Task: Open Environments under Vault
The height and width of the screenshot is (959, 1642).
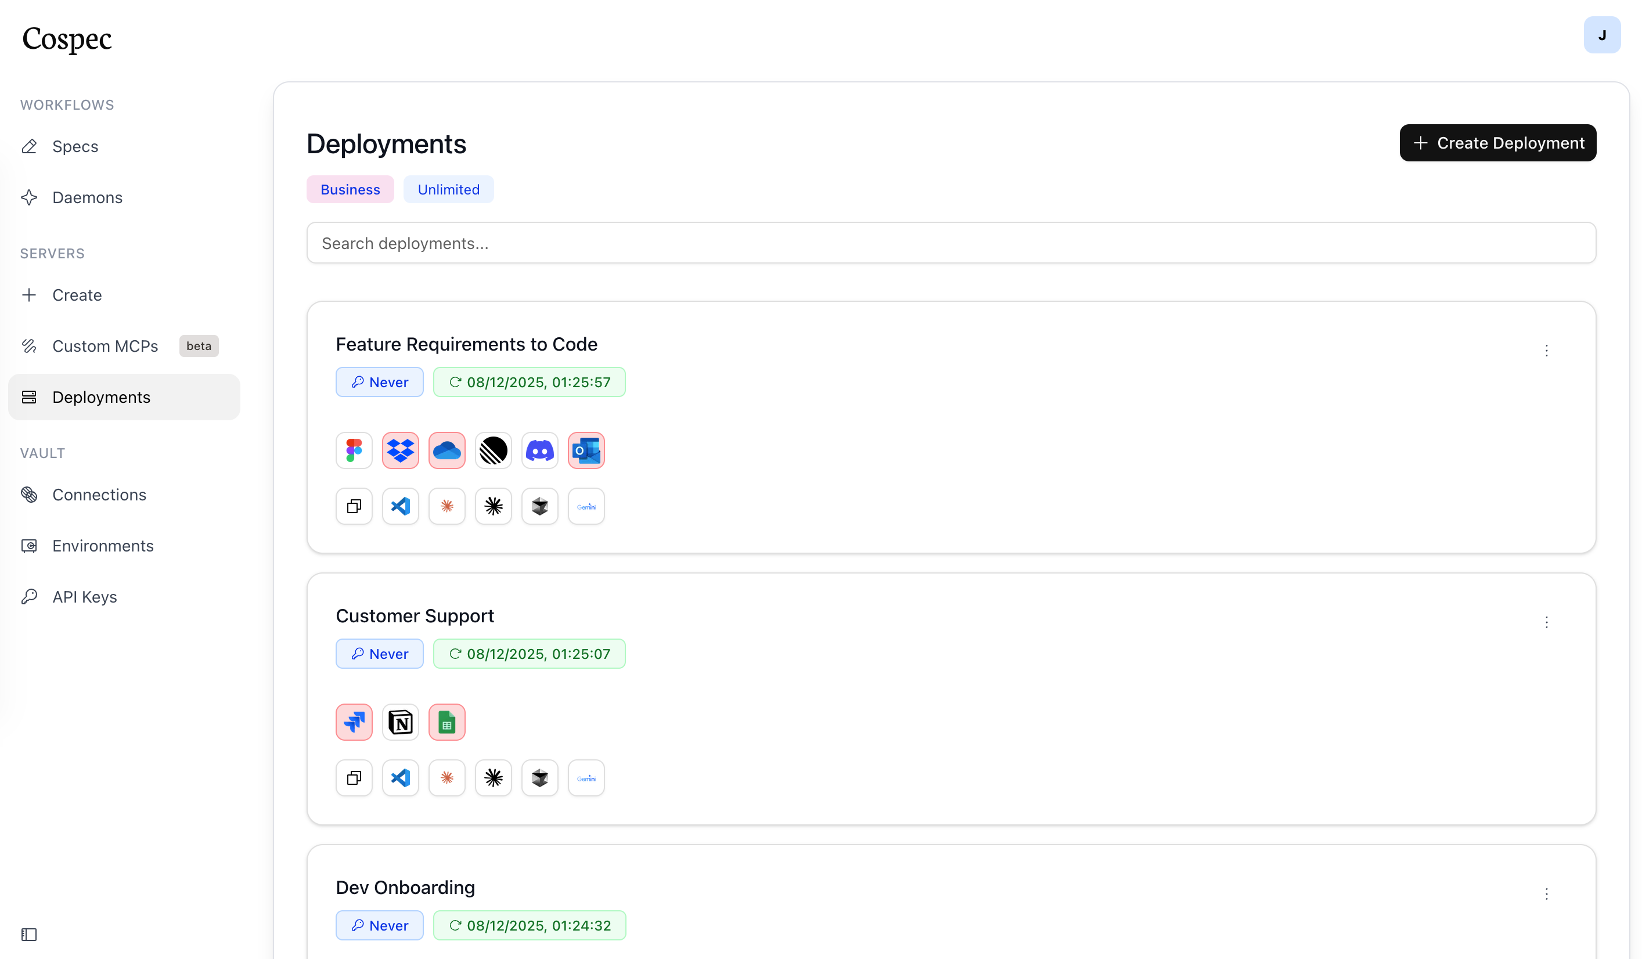Action: [x=124, y=546]
